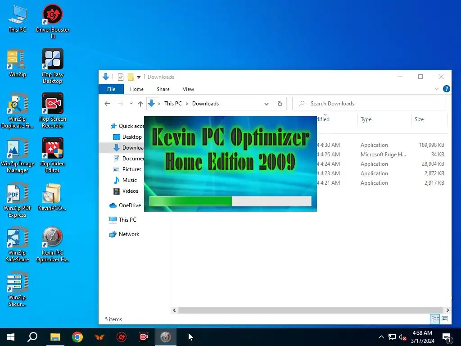The height and width of the screenshot is (346, 461).
Task: Open Share ribbon tab
Action: pyautogui.click(x=163, y=89)
